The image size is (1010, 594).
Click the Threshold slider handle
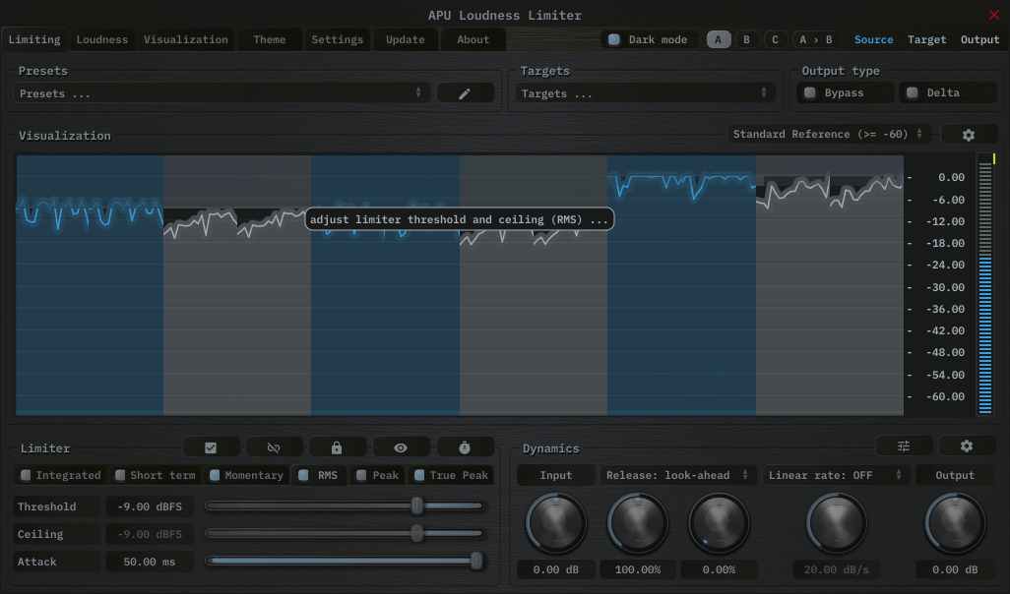pyautogui.click(x=417, y=505)
